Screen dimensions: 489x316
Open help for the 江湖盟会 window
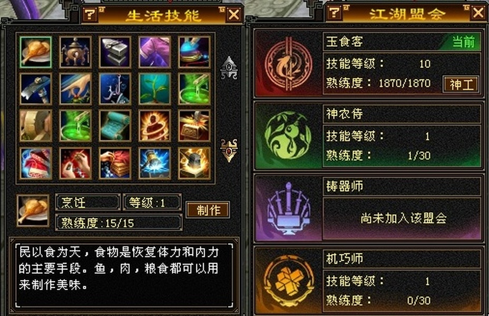point(335,13)
